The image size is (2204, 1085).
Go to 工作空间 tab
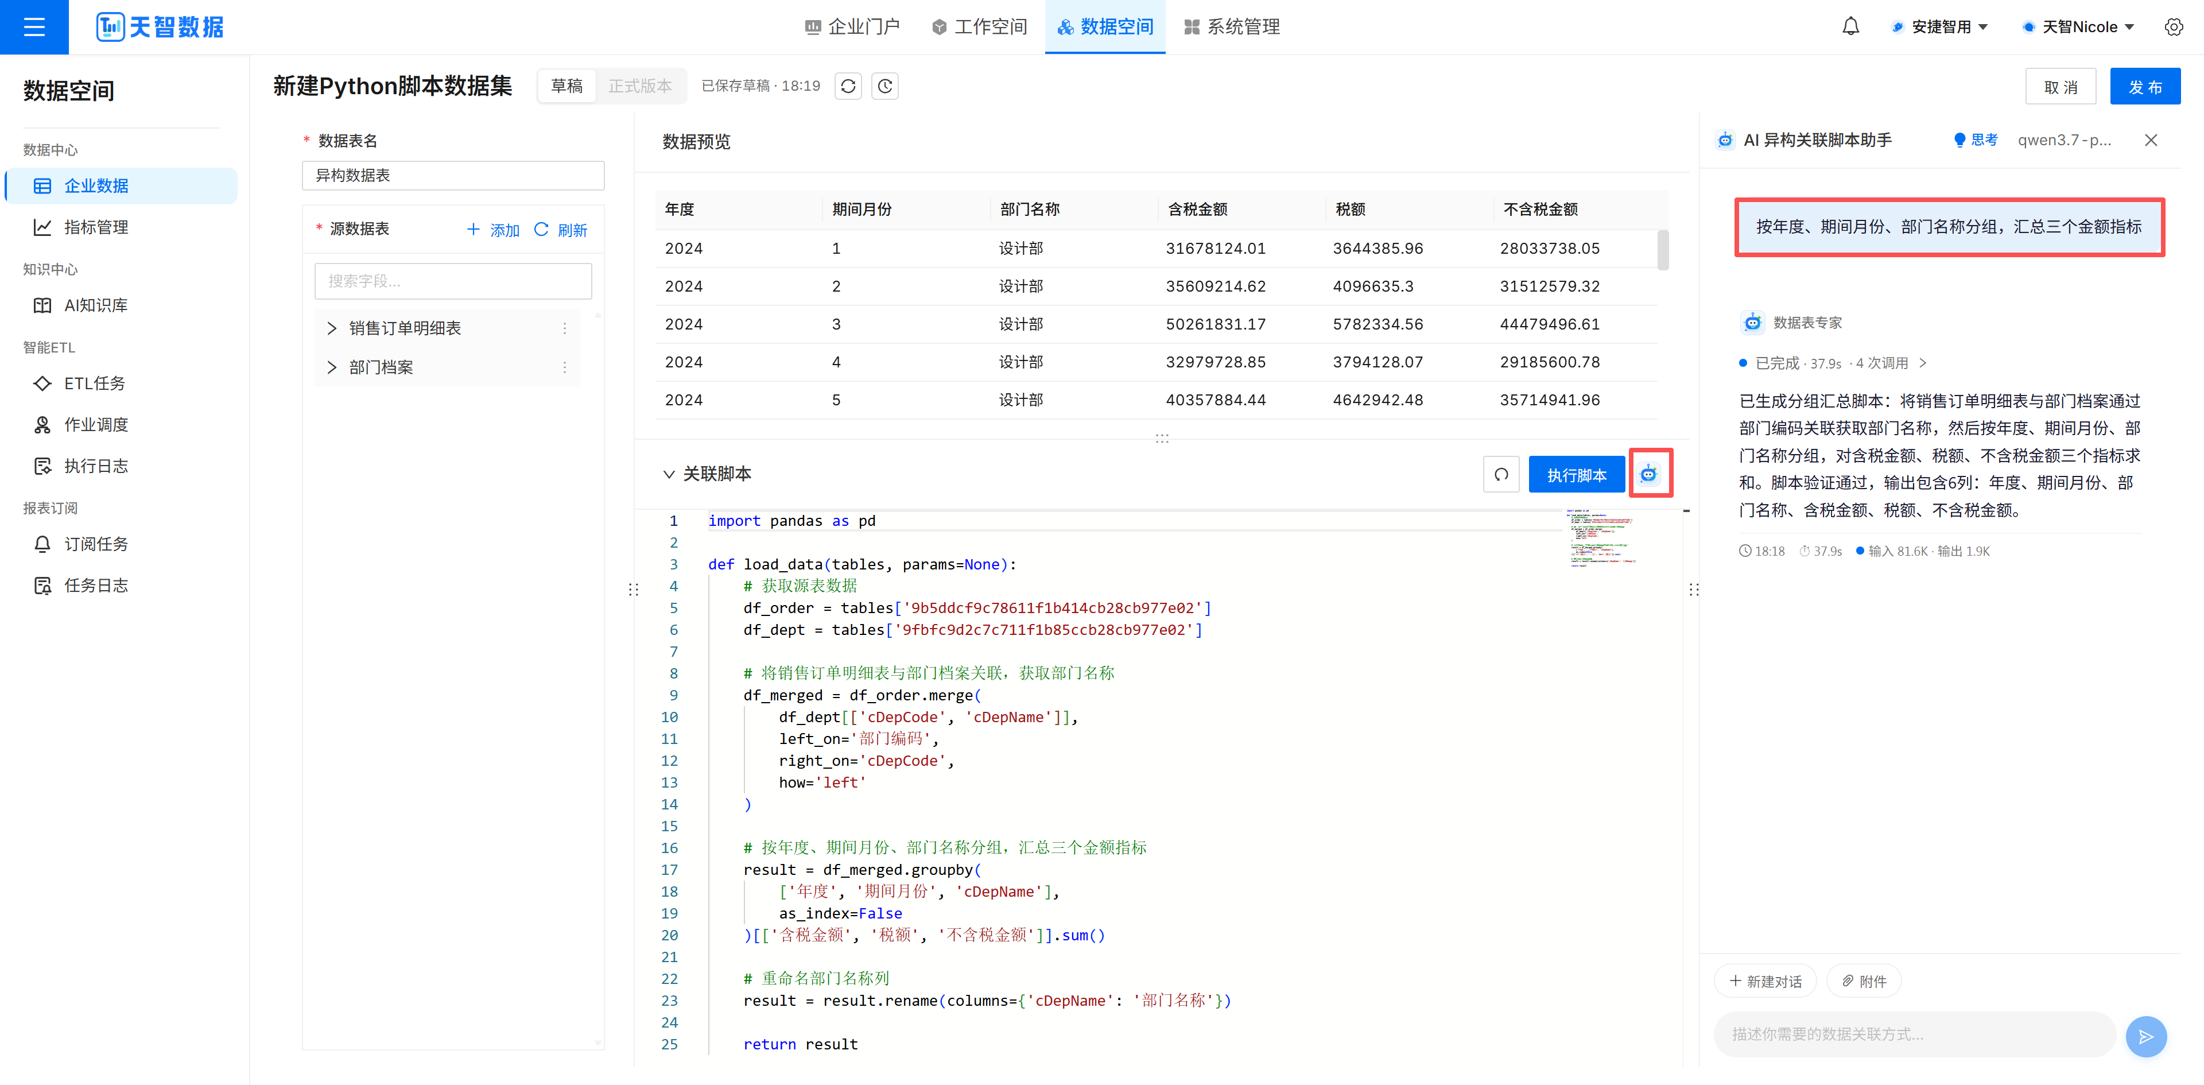[980, 28]
